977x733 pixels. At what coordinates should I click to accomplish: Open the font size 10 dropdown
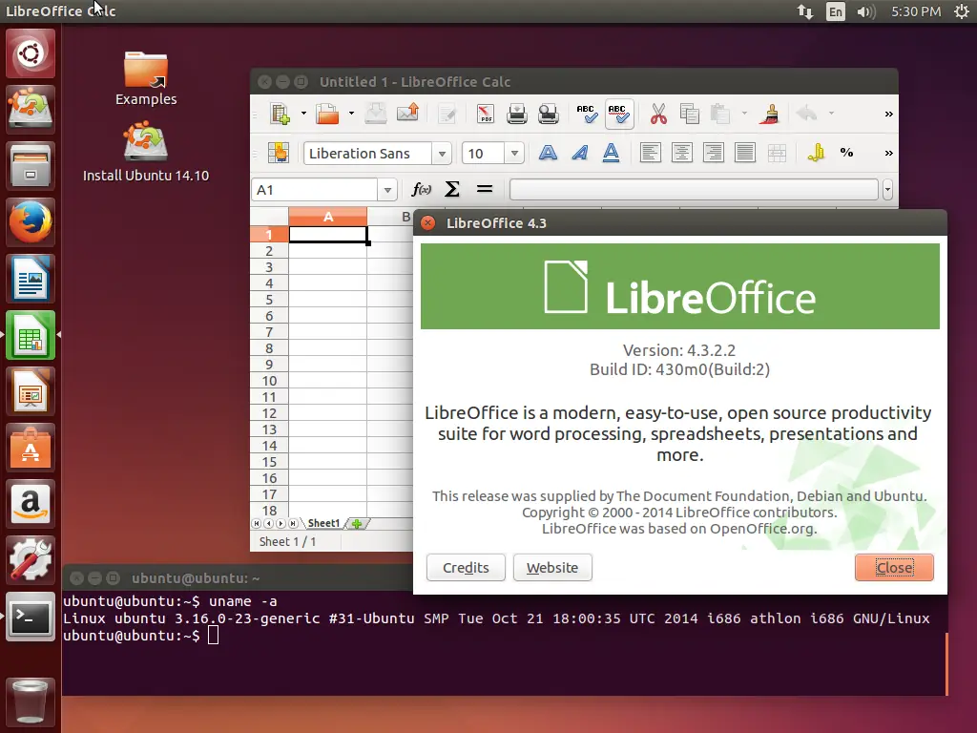[514, 154]
